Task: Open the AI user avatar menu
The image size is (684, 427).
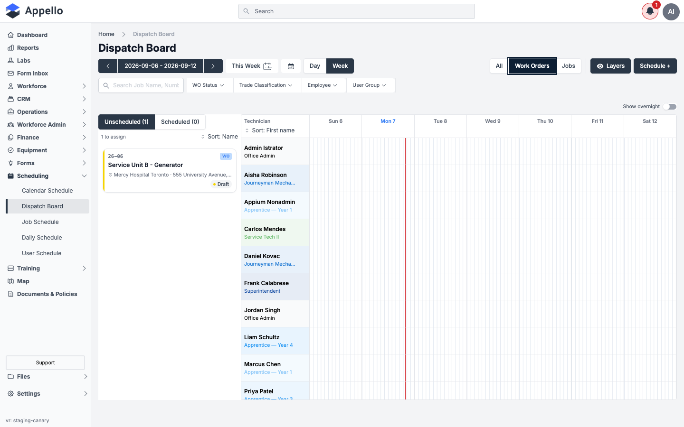Action: (671, 11)
